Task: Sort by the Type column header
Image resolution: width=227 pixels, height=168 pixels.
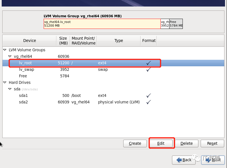Action: (118, 41)
